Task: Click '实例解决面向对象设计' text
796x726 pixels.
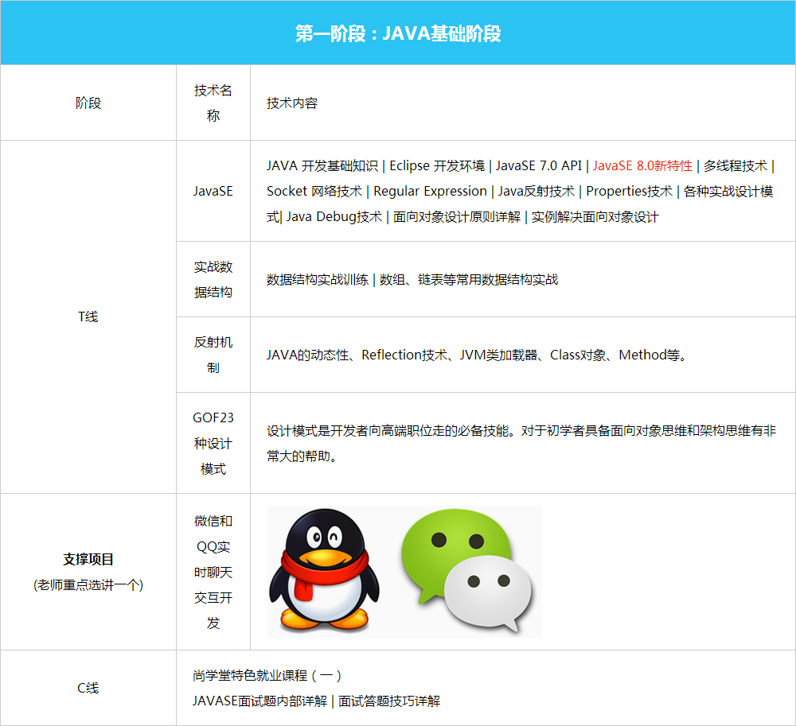Action: pos(595,217)
